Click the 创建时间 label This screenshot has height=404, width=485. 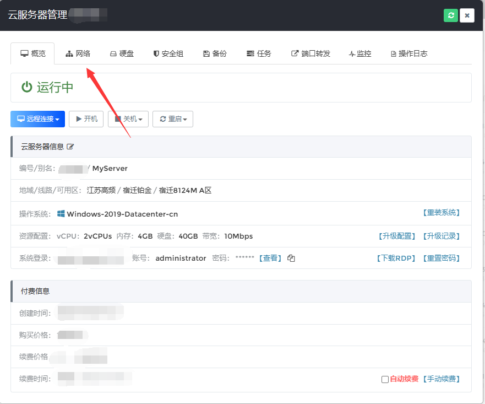point(35,313)
